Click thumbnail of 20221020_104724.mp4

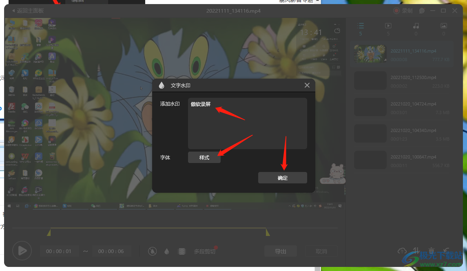pyautogui.click(x=370, y=107)
